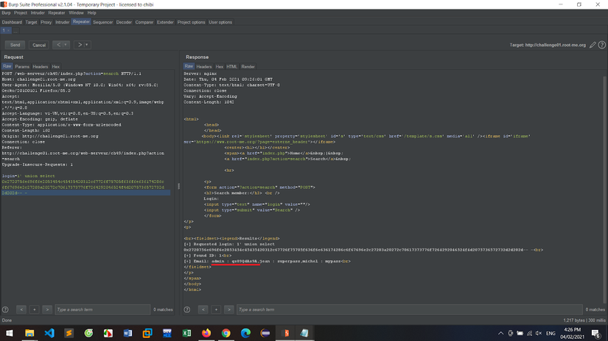This screenshot has width=608, height=341.
Task: Open Repeater help via question mark icon
Action: [x=601, y=45]
